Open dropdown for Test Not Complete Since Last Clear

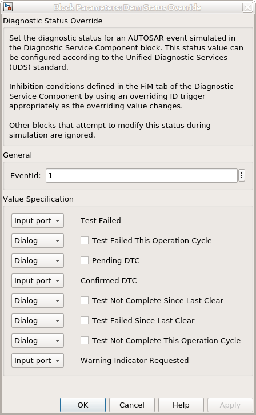click(38, 301)
